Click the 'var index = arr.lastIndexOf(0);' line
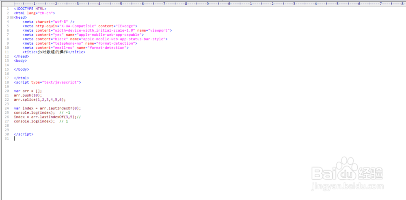This screenshot has height=200, width=406. pos(48,108)
